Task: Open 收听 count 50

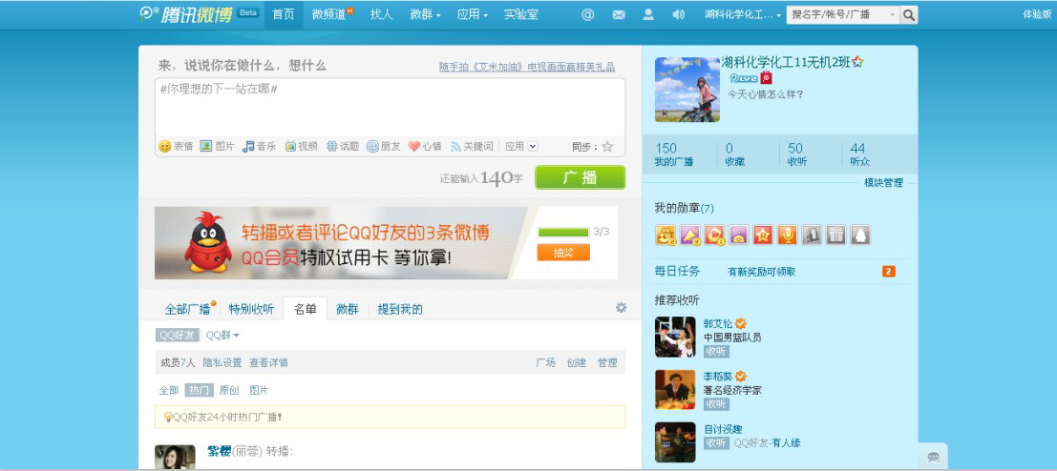Action: click(x=796, y=154)
